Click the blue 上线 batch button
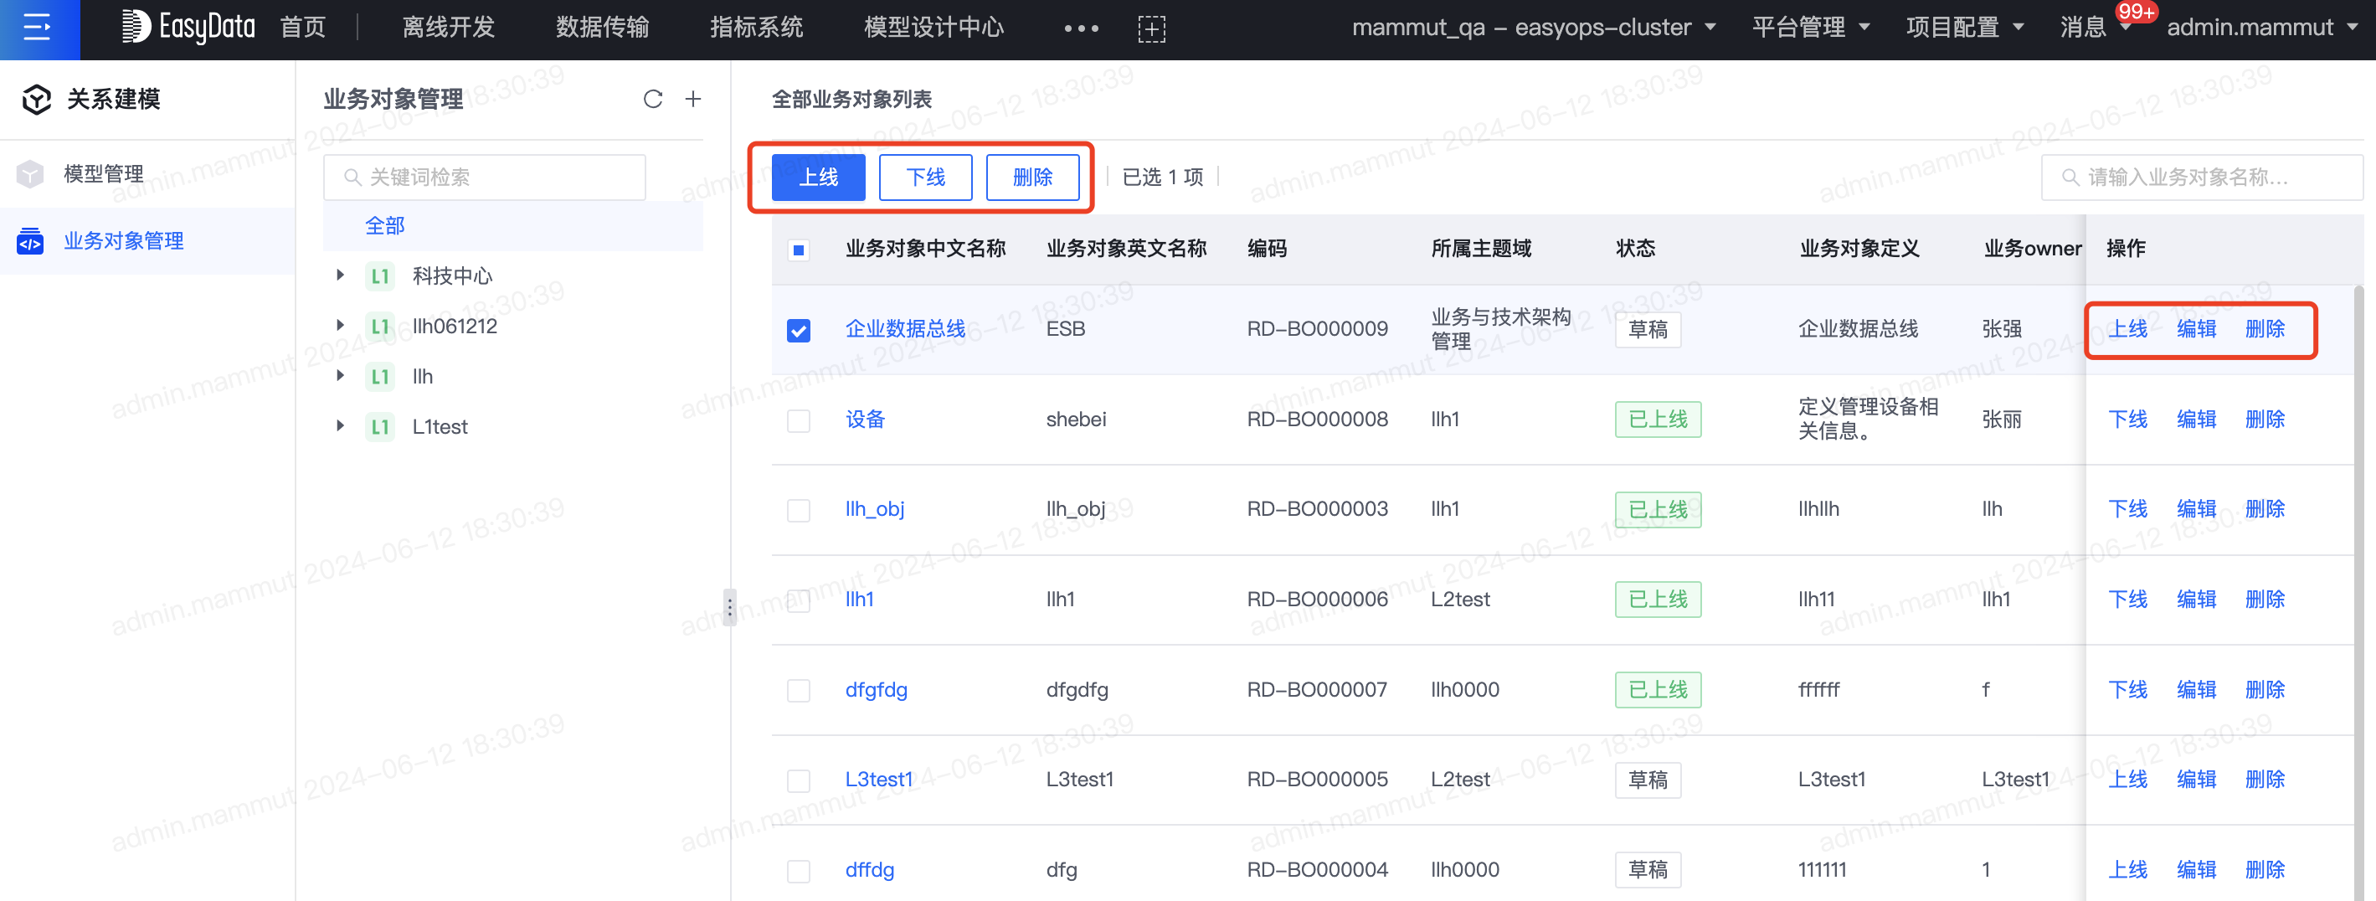Viewport: 2376px width, 901px height. click(x=818, y=177)
